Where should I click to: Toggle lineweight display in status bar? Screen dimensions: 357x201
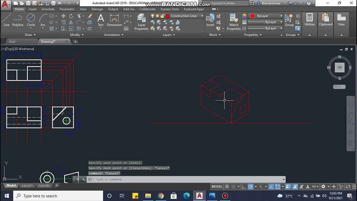(288, 186)
